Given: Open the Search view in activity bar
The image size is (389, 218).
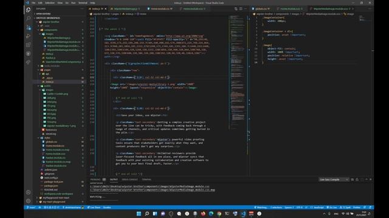Looking at the screenshot, I should coord(29,18).
